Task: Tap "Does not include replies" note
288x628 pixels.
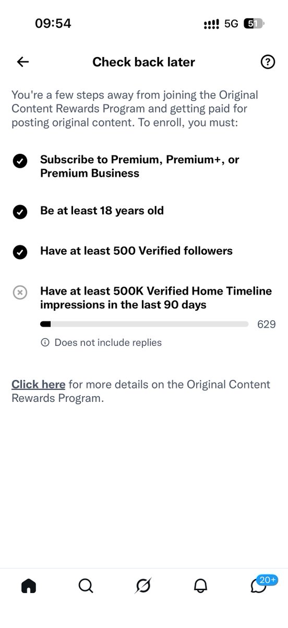Action: [x=108, y=343]
